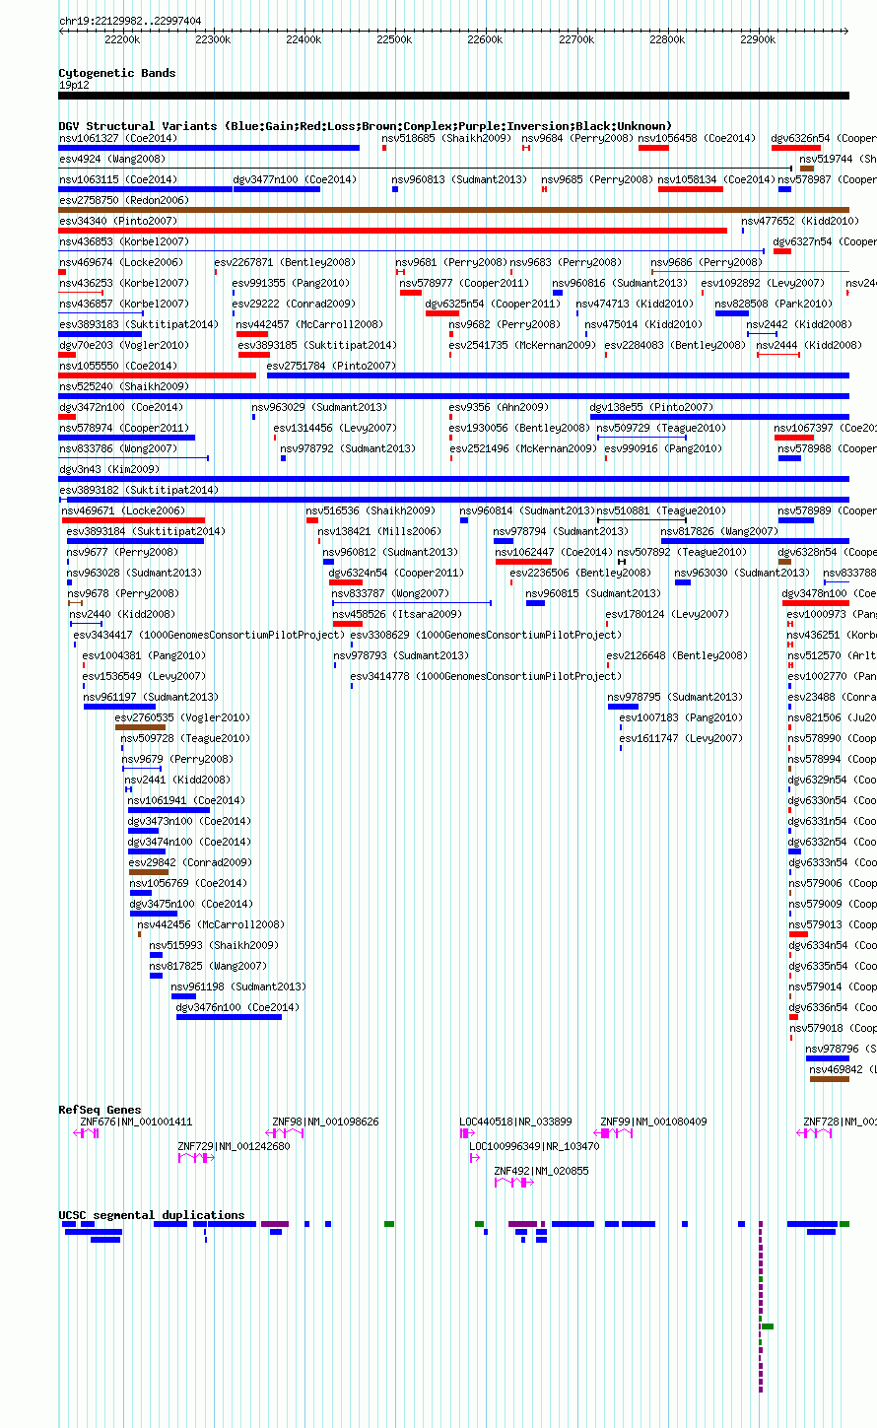This screenshot has height=1428, width=877.
Task: Click variant nsv578977 (Cooper2011)
Action: (x=464, y=283)
